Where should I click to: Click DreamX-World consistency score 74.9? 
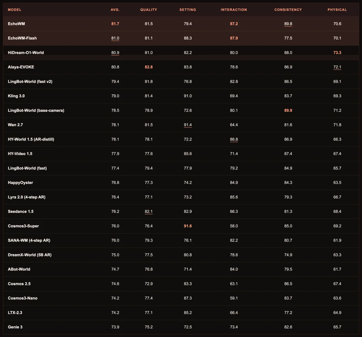click(x=288, y=255)
